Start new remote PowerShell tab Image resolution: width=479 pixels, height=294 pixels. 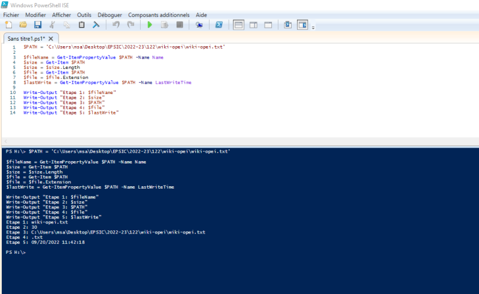coord(199,25)
